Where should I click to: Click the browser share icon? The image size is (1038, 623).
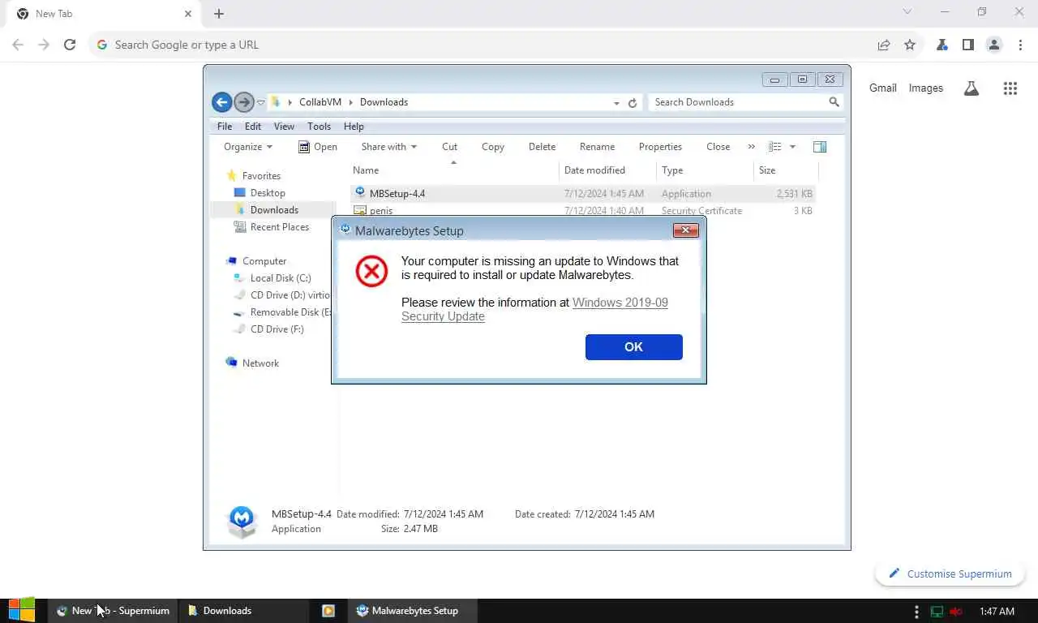tap(884, 45)
